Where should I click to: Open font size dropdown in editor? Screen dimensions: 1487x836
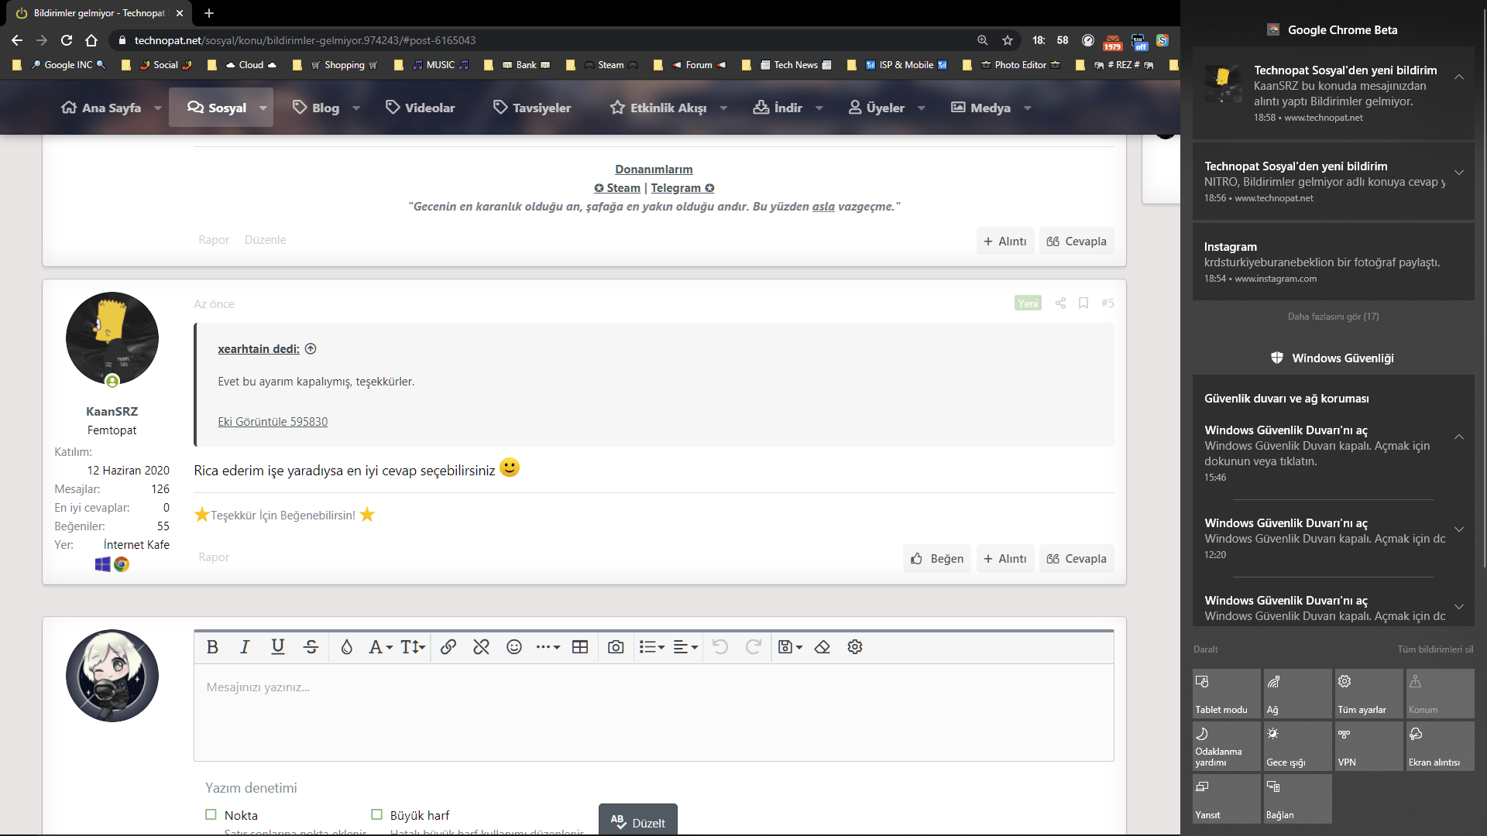(413, 647)
